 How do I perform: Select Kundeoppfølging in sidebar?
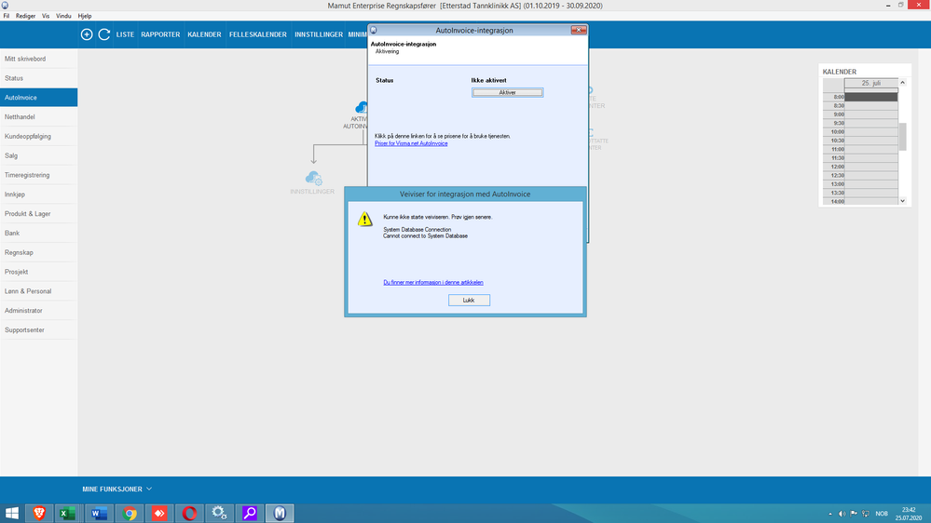(38, 137)
